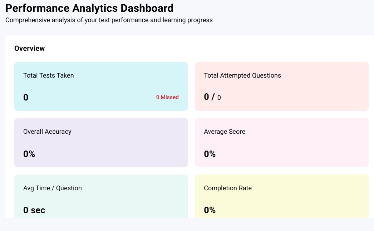Select the Completion Rate label text
Screen dimensions: 374x231
click(228, 188)
